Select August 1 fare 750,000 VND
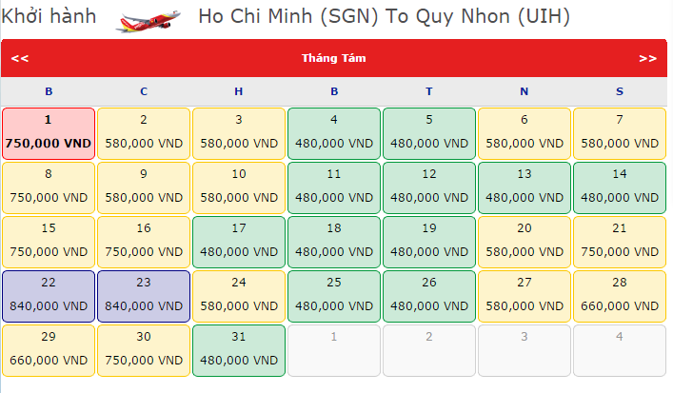 click(x=49, y=133)
